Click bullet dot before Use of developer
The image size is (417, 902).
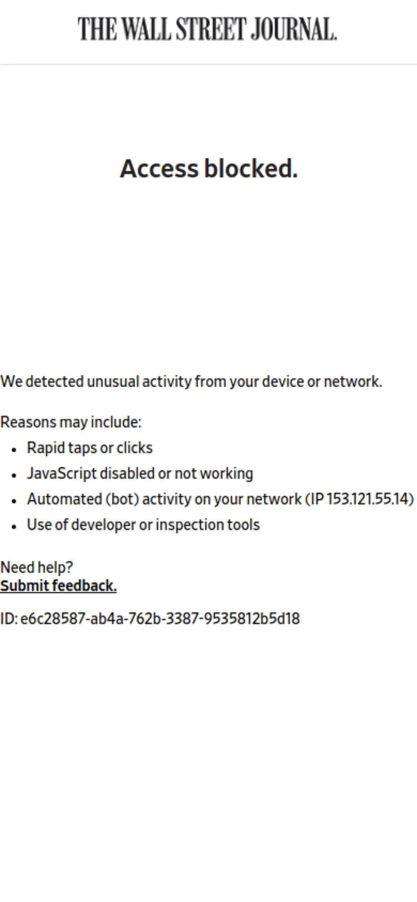click(14, 527)
